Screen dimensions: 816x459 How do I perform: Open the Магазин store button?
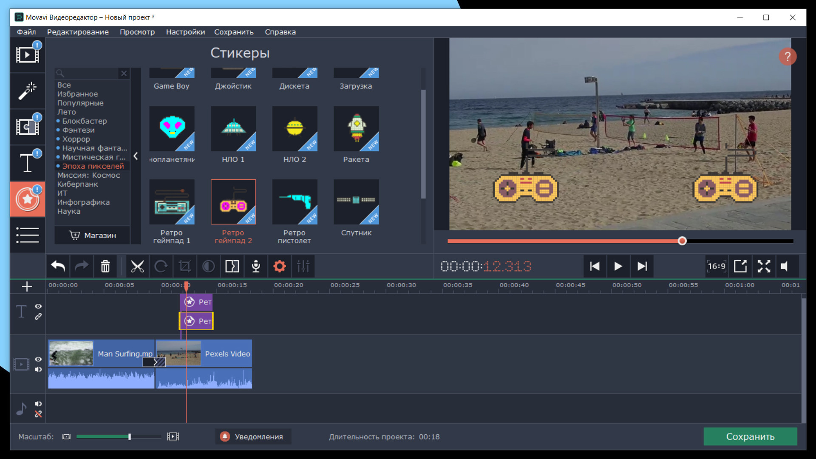pos(92,235)
